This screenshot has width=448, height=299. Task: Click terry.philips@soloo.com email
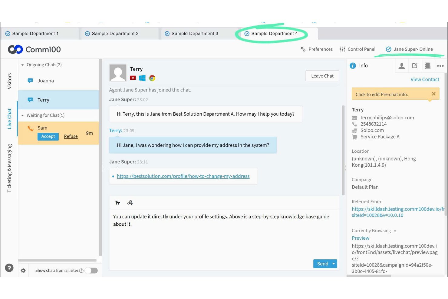pyautogui.click(x=387, y=118)
